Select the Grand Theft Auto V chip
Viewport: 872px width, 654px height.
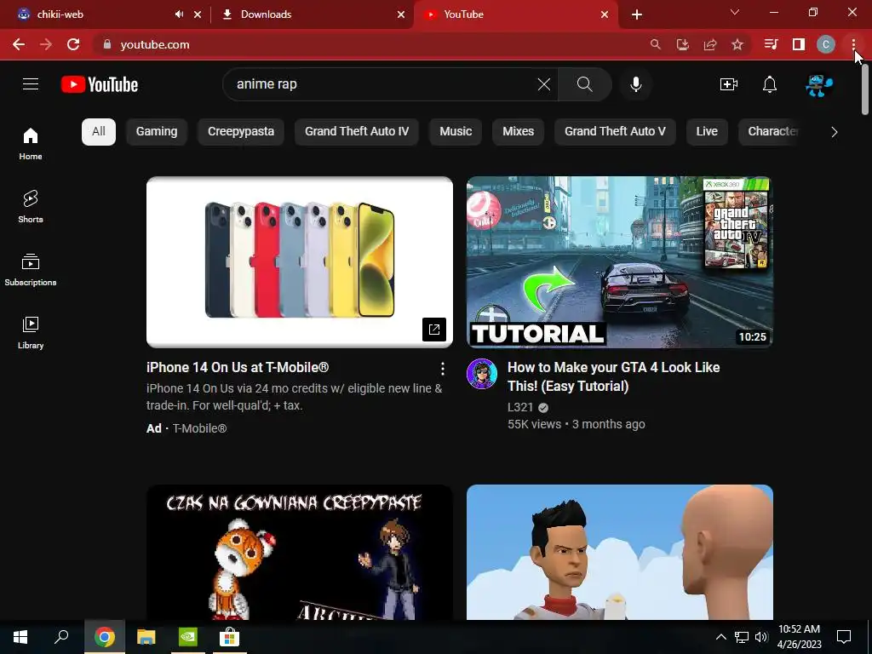coord(615,132)
